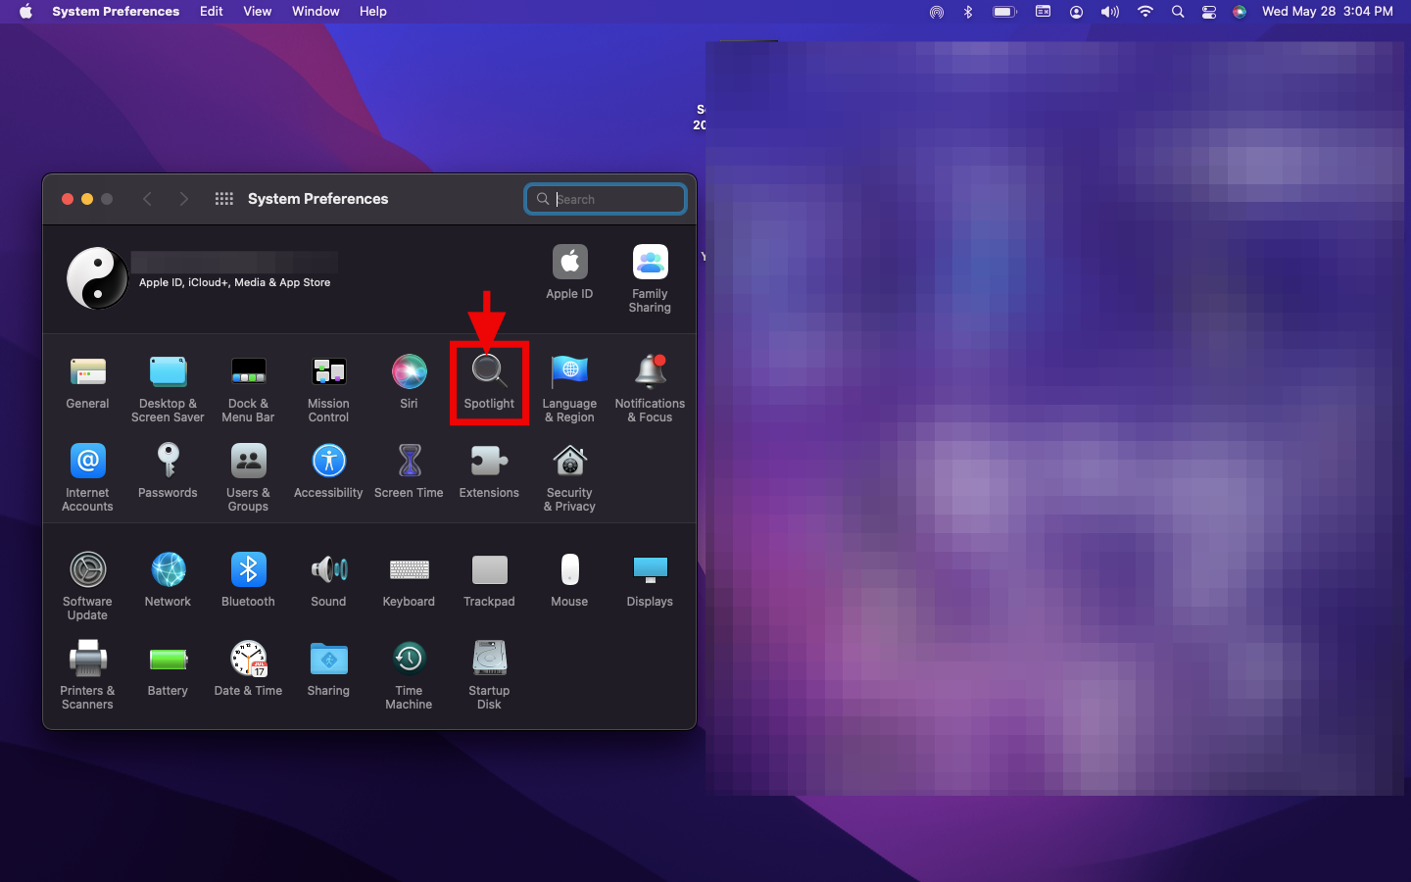Open Bluetooth status in menu bar
This screenshot has width=1411, height=882.
968,12
